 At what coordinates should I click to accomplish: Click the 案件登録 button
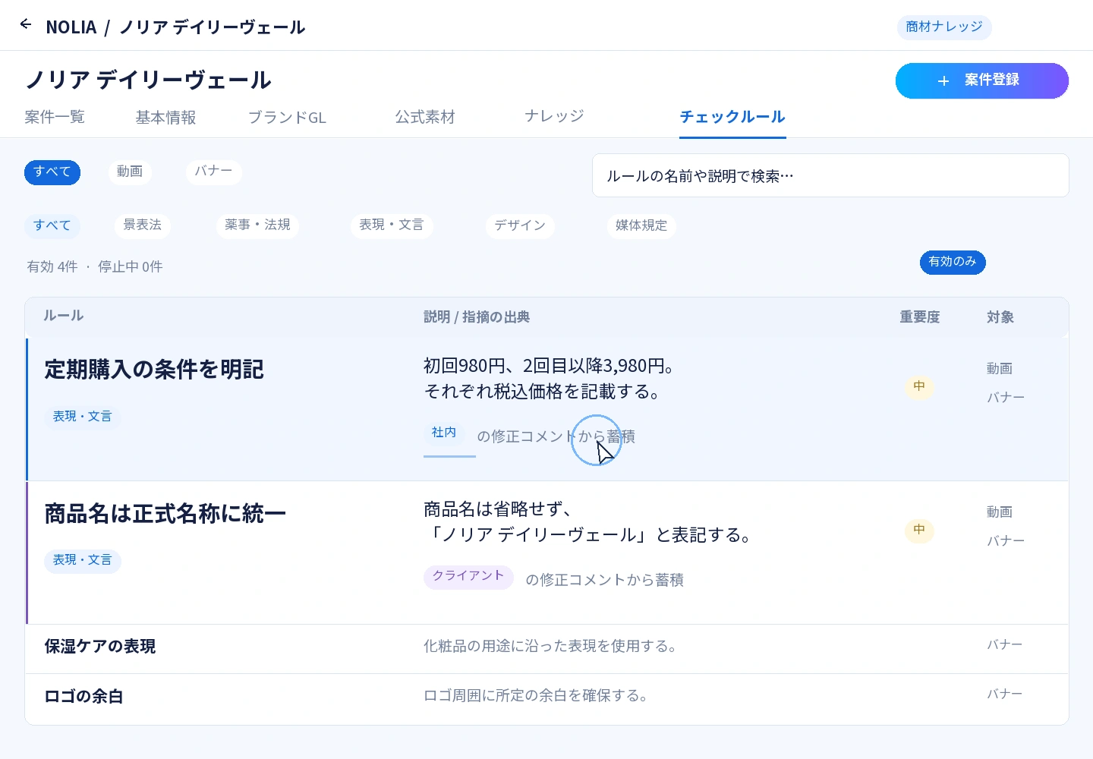981,80
